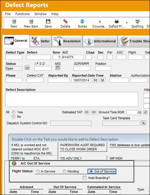Open the File menu

(x=8, y=14)
